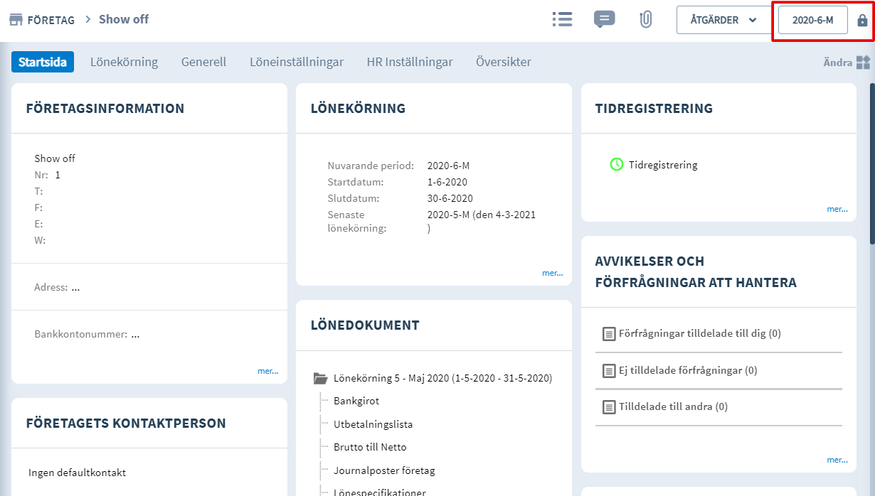Screen dimensions: 875x496
Task: Click the vertical page scrollbar
Action: [872, 163]
